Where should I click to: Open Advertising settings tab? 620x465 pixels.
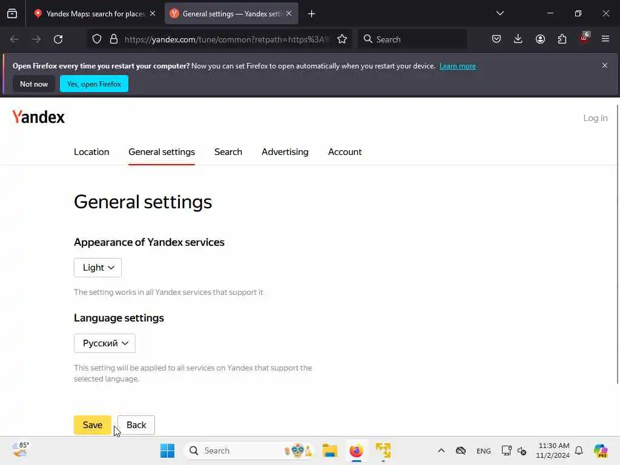pyautogui.click(x=285, y=152)
